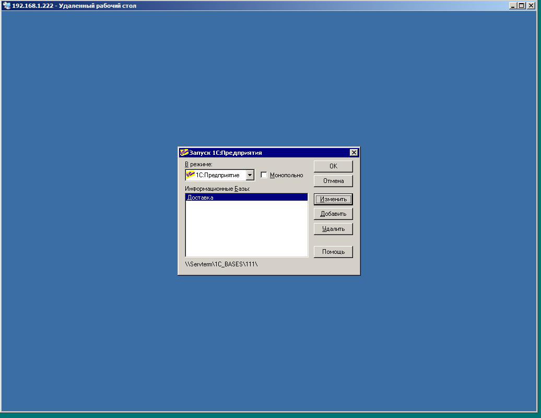Click the \\Servterm\1C_BASES\111\ path text

point(221,264)
